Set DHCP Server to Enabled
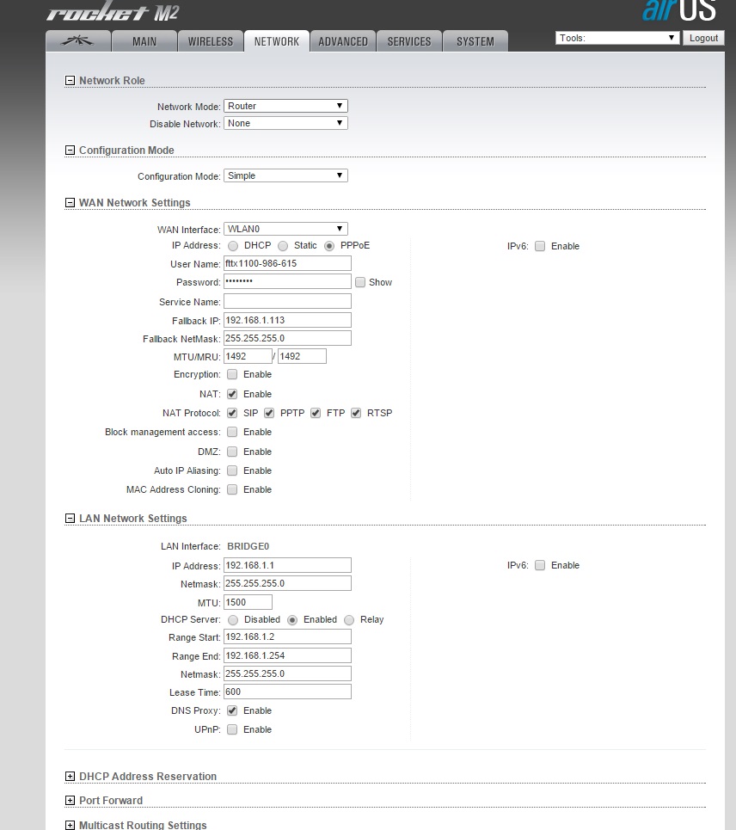 pos(292,620)
